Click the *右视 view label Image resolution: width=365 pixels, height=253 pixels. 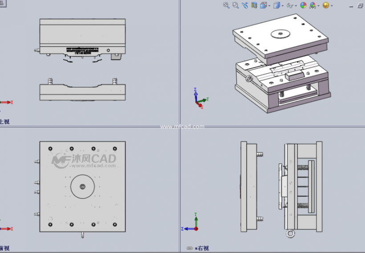coord(202,248)
